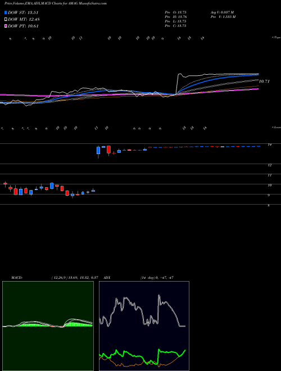Click the '<-Lows' row label
The height and width of the screenshot is (371, 281).
(x=277, y=127)
